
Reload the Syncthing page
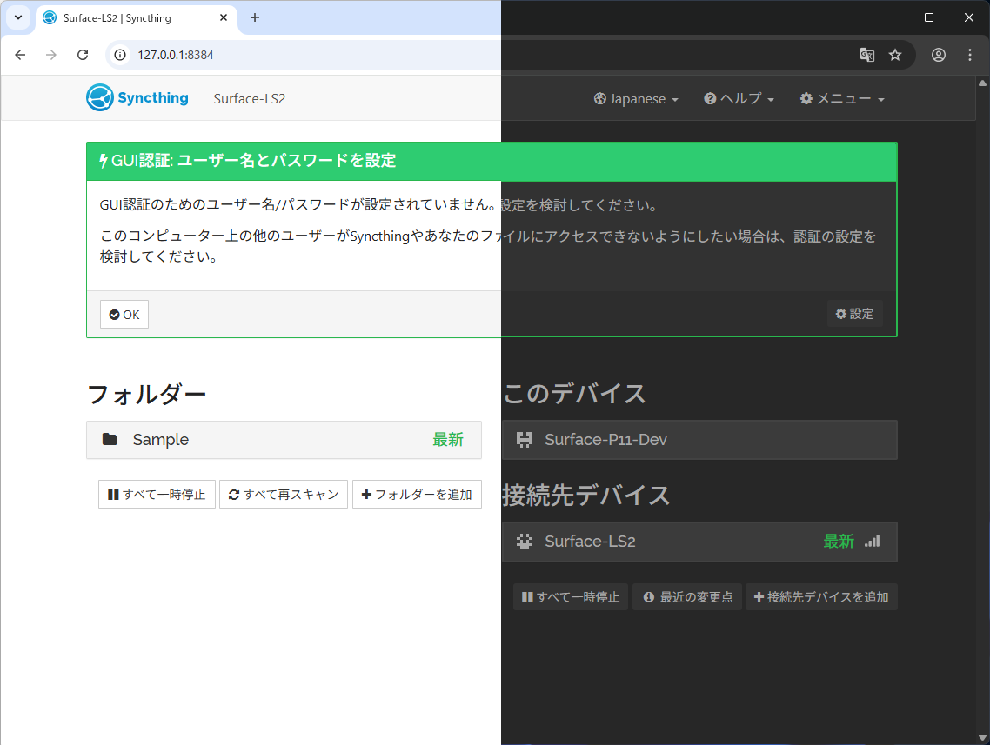coord(83,54)
